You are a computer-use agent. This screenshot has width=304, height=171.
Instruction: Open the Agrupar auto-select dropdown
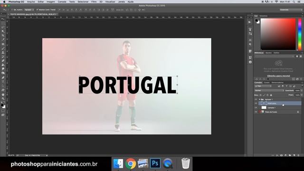point(29,9)
